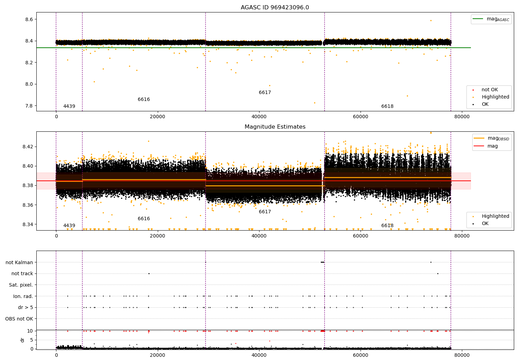The image size is (519, 363).
Task: Click y-axis tick 8.2 in top plot
Action: pos(29,63)
